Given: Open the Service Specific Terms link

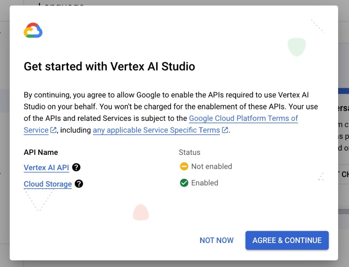Looking at the screenshot, I should (156, 130).
